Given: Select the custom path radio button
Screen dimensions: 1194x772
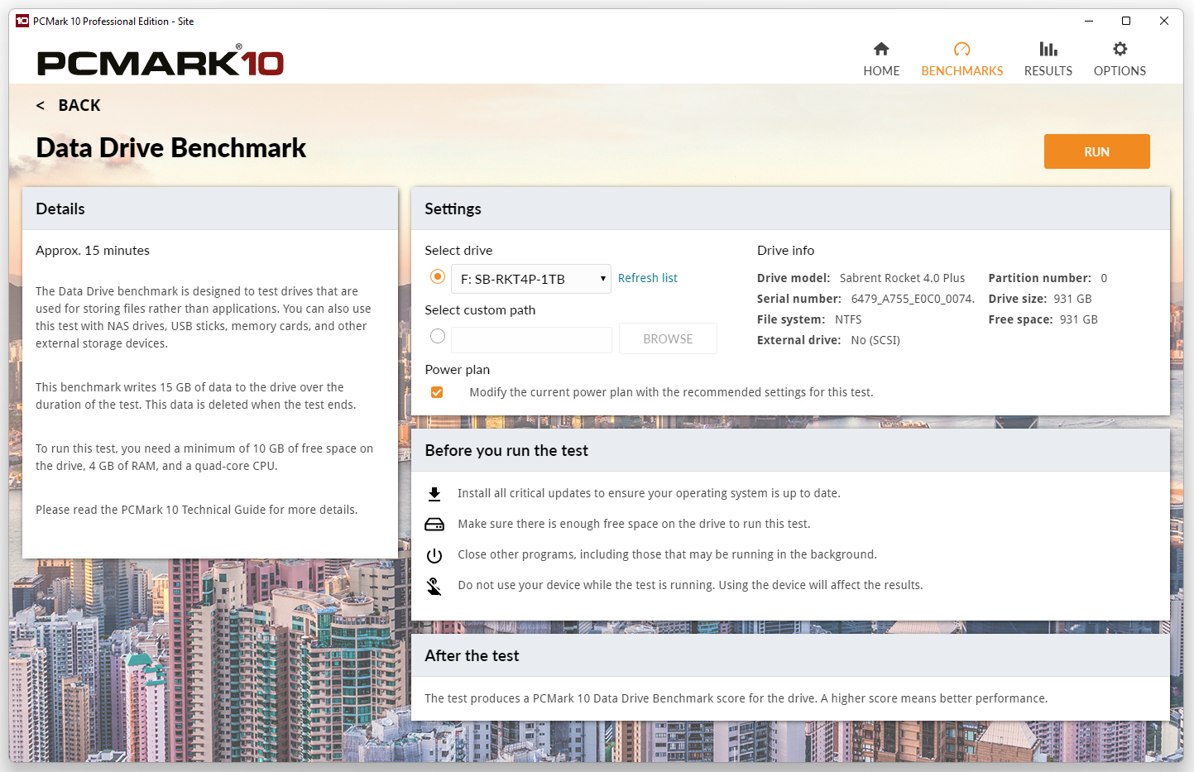Looking at the screenshot, I should pyautogui.click(x=438, y=336).
